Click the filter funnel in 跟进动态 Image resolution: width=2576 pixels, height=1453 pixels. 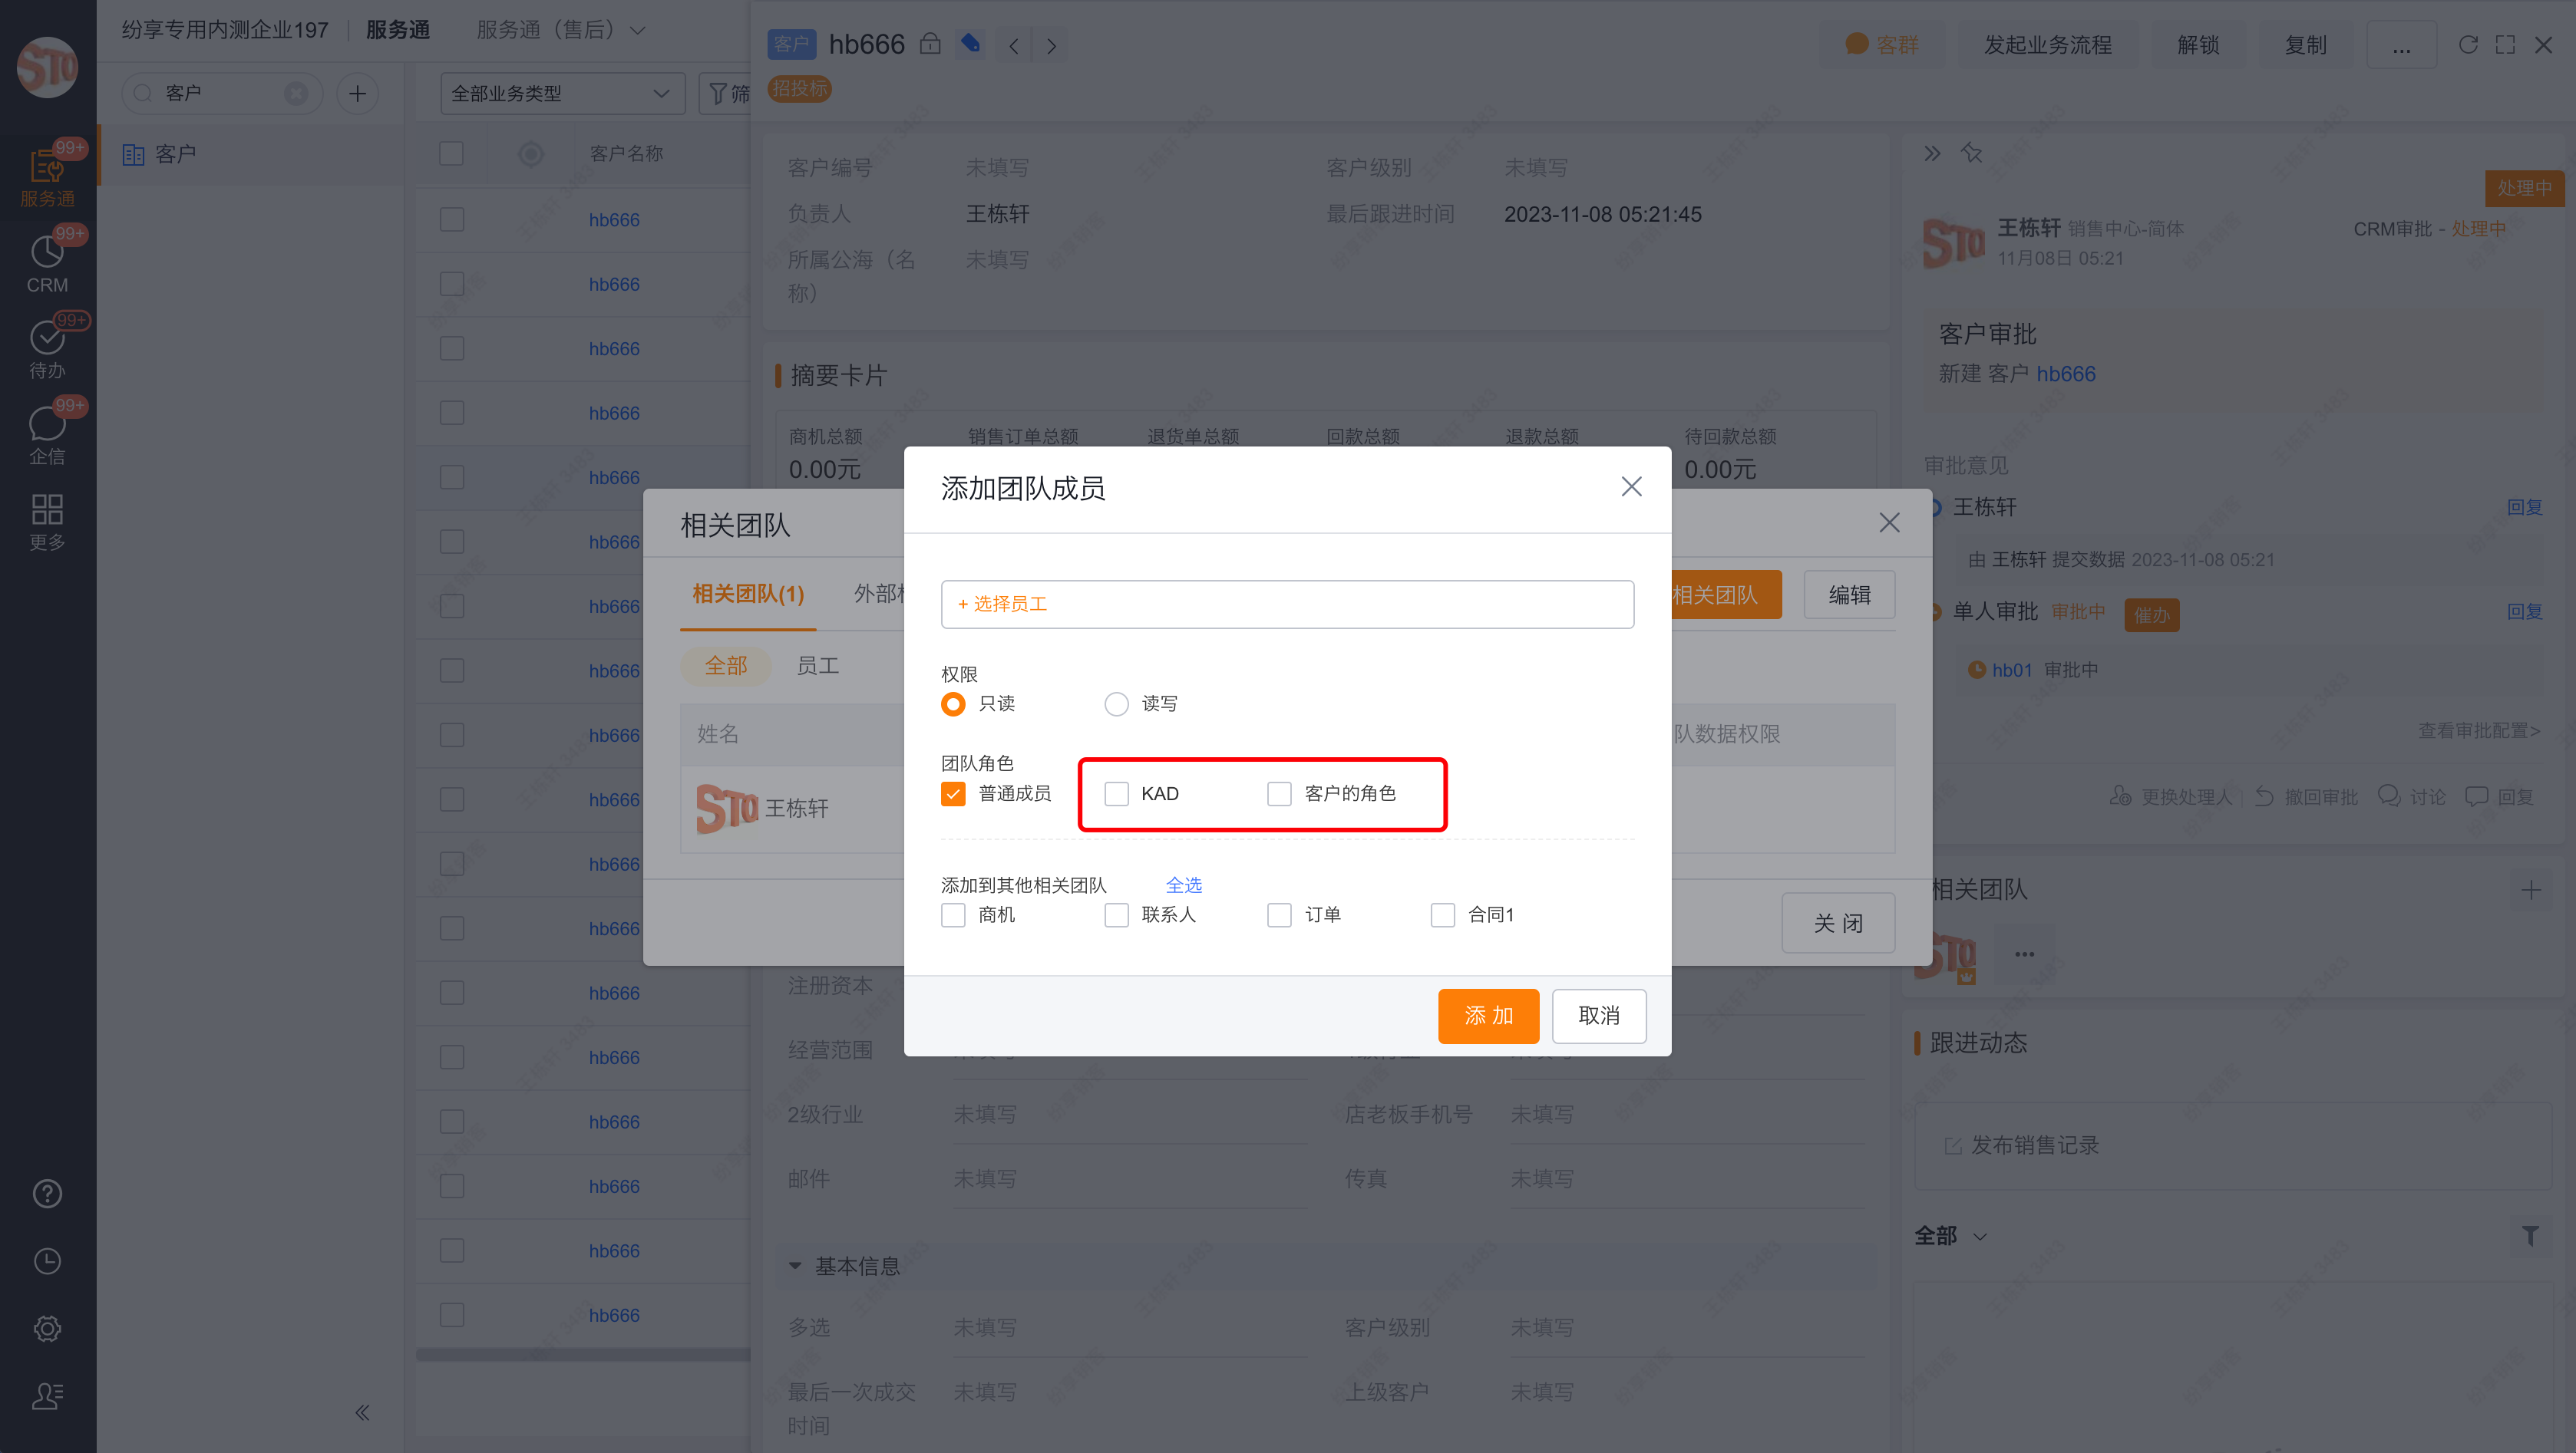(x=2530, y=1236)
